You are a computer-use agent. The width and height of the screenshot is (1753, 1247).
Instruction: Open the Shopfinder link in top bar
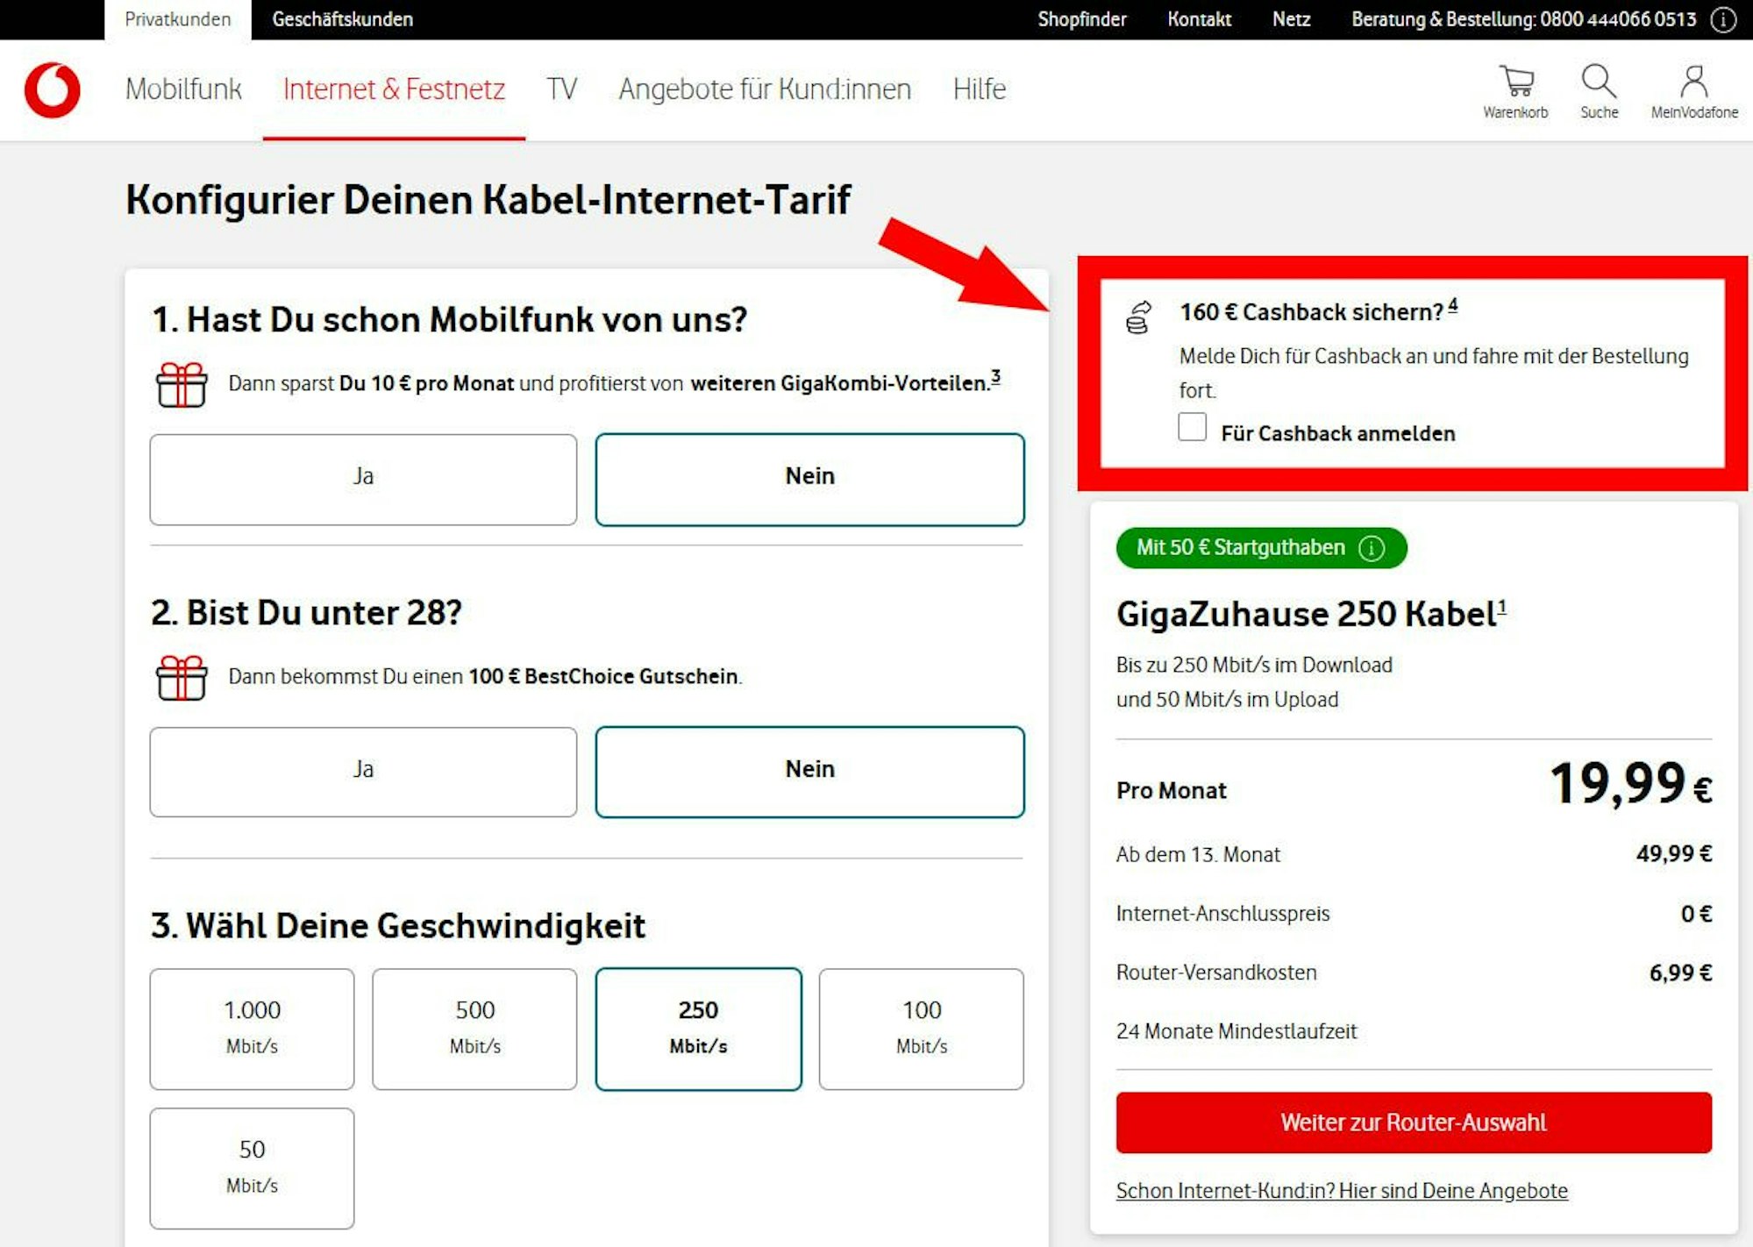pyautogui.click(x=1081, y=19)
